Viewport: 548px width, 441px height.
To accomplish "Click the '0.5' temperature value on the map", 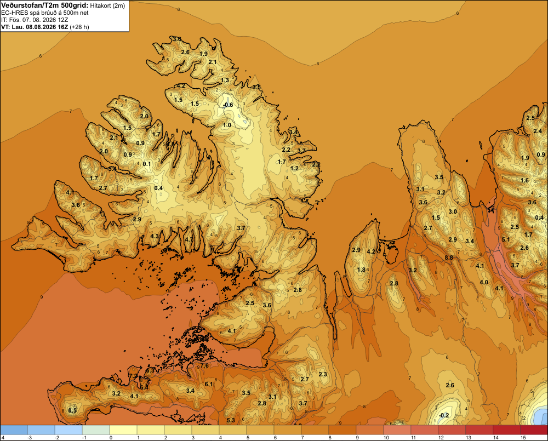I will 72,410.
